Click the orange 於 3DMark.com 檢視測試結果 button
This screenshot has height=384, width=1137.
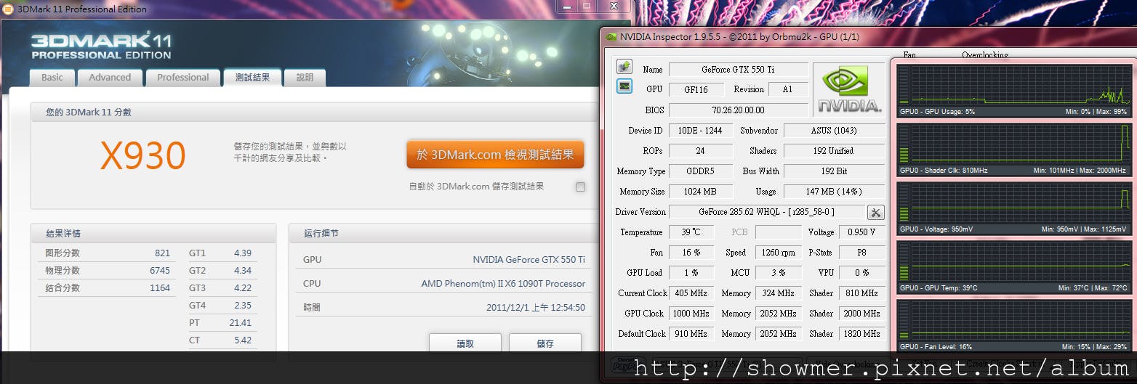(495, 155)
